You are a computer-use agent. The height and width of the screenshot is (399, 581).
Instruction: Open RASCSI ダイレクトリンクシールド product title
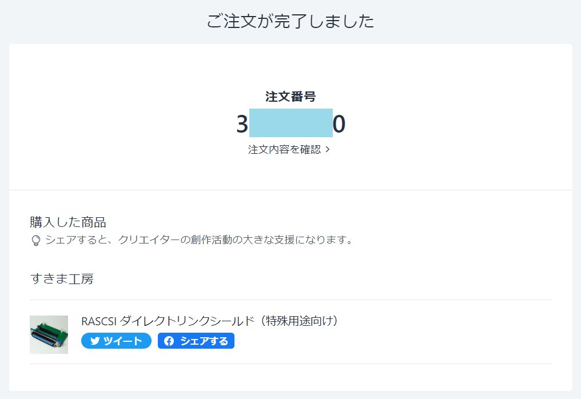click(x=210, y=321)
